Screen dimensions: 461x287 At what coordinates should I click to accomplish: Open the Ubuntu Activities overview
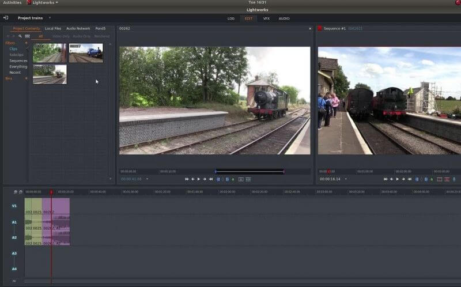coord(12,2)
